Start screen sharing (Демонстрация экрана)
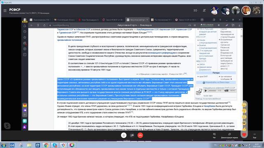Viewport: 264px width, 148px height. click(229, 136)
